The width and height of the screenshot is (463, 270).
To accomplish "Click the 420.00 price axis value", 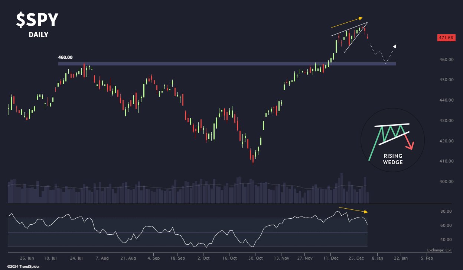I will point(447,141).
